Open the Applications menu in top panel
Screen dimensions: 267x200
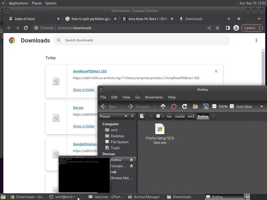click(19, 3)
